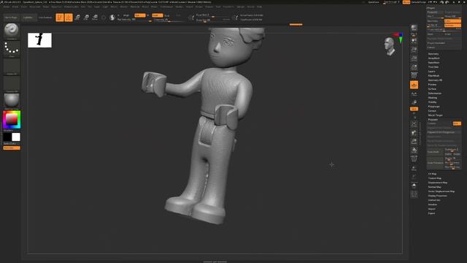Expand the Displacement Map section
467x263 pixels.
(438, 183)
